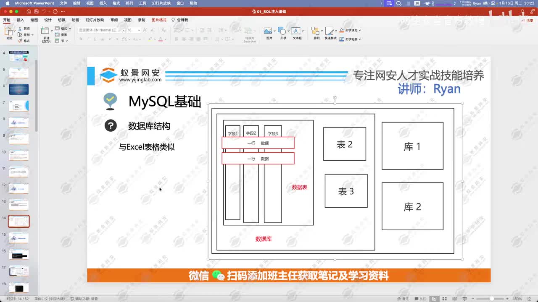Image resolution: width=538 pixels, height=302 pixels.
Task: Toggle Bold formatting
Action: tap(81, 39)
